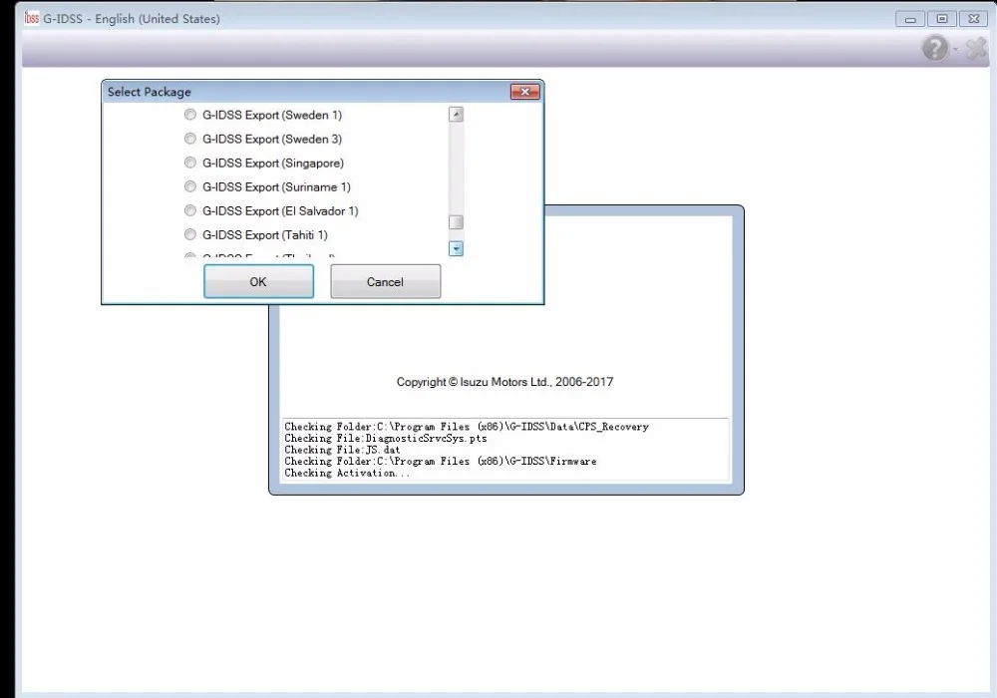The width and height of the screenshot is (997, 698).
Task: Click the 'Checking Activation...' log line
Action: point(347,473)
